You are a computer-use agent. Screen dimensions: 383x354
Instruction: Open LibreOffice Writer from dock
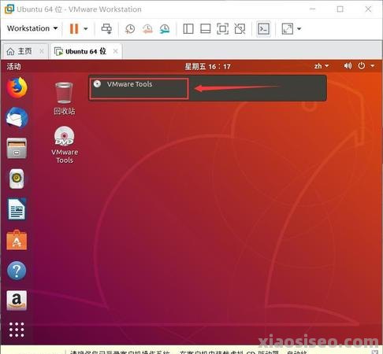click(x=17, y=209)
